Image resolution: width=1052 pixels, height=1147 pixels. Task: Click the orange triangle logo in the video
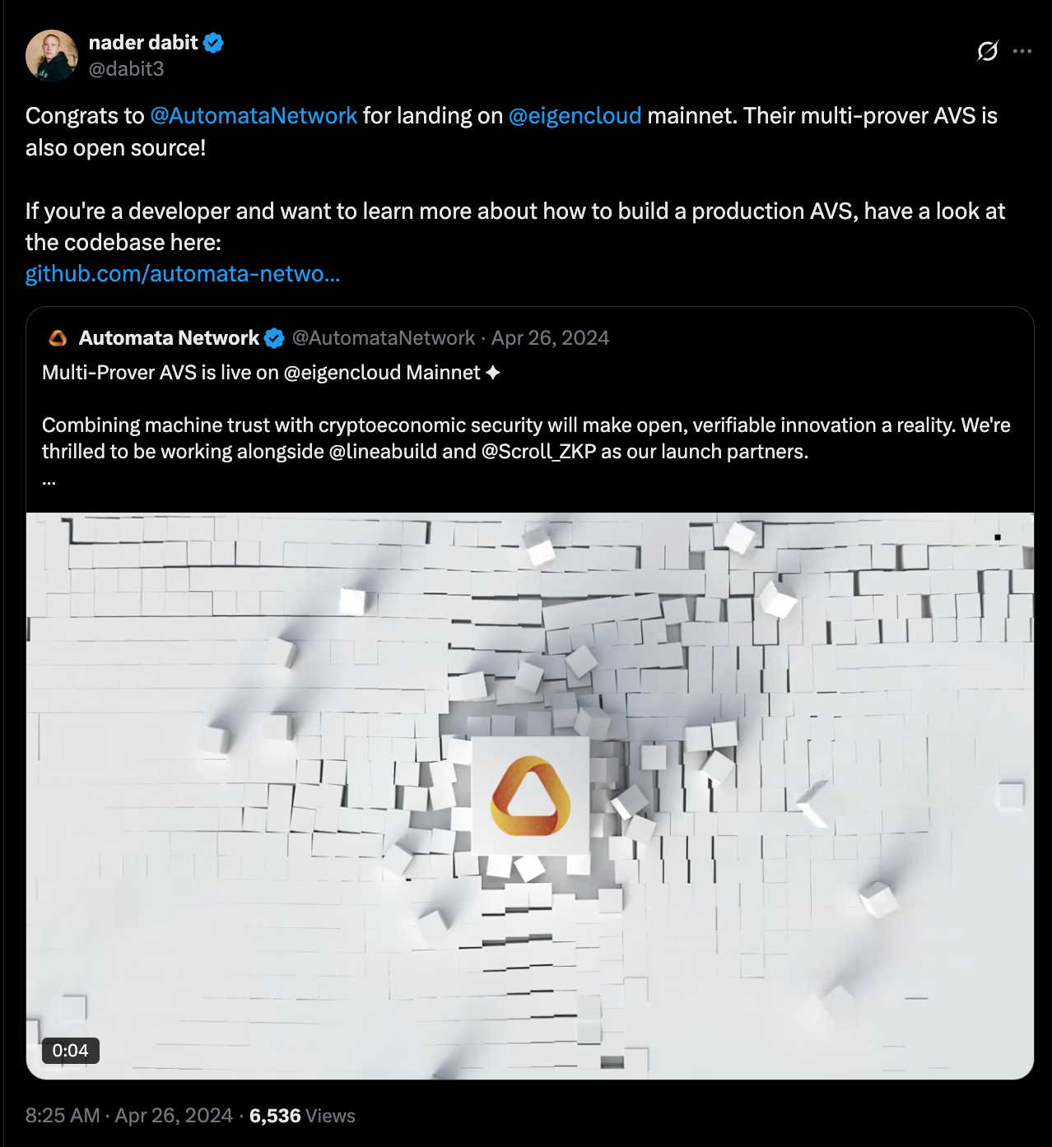[531, 796]
